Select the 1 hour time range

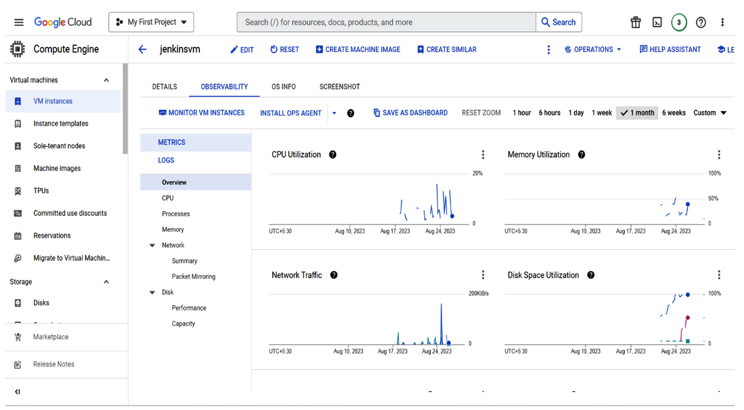[x=522, y=113]
